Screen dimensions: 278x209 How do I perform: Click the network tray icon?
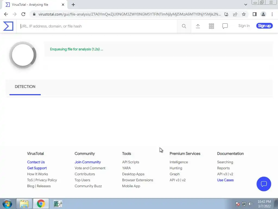click(244, 204)
